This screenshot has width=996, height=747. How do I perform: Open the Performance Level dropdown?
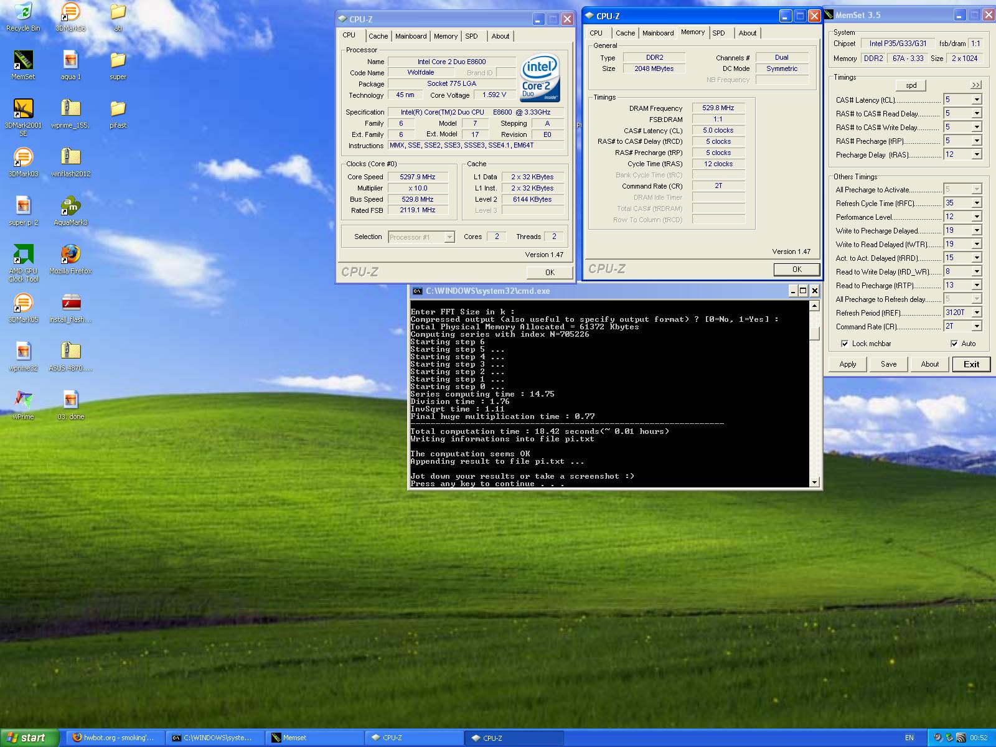[x=977, y=217]
